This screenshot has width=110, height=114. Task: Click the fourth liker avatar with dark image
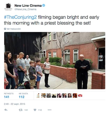click(x=54, y=96)
